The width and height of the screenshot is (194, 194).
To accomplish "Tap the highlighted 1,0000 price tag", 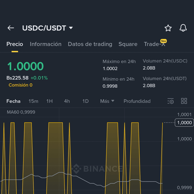I will click(x=184, y=123).
